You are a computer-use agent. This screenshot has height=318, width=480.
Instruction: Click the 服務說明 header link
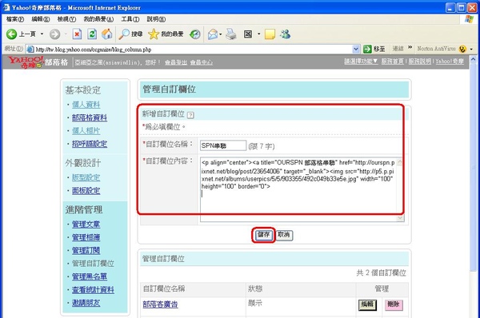click(420, 62)
